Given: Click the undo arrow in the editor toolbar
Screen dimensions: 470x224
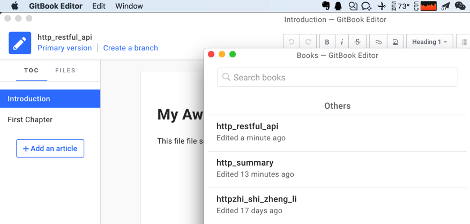Looking at the screenshot, I should point(291,42).
